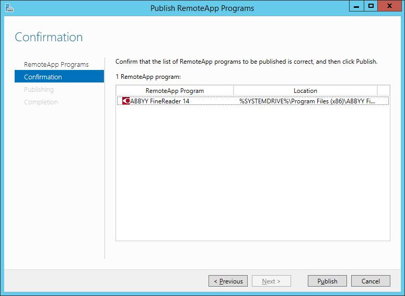This screenshot has height=296, width=405.
Task: Go back with the Previous button
Action: click(228, 281)
